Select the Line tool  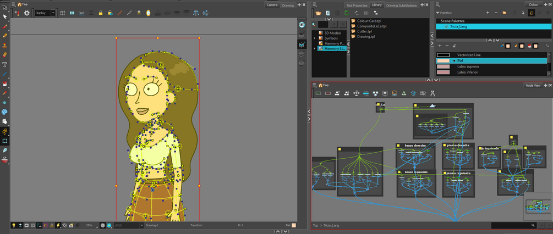(5, 74)
